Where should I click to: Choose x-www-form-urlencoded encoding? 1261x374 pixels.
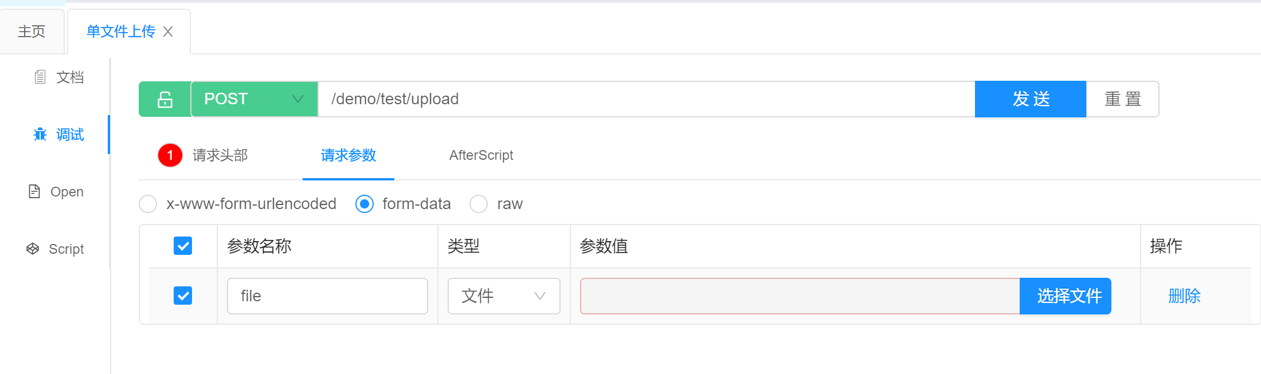tap(148, 204)
